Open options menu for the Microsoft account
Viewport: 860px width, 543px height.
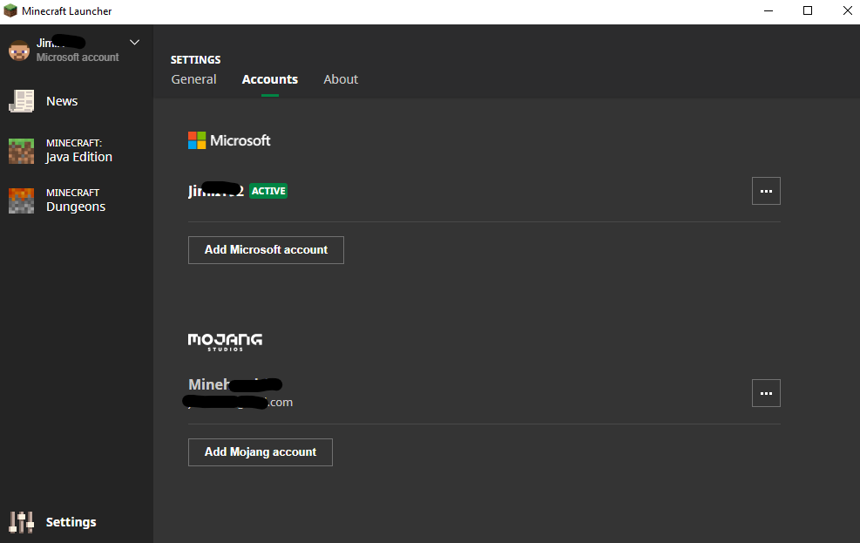click(766, 191)
